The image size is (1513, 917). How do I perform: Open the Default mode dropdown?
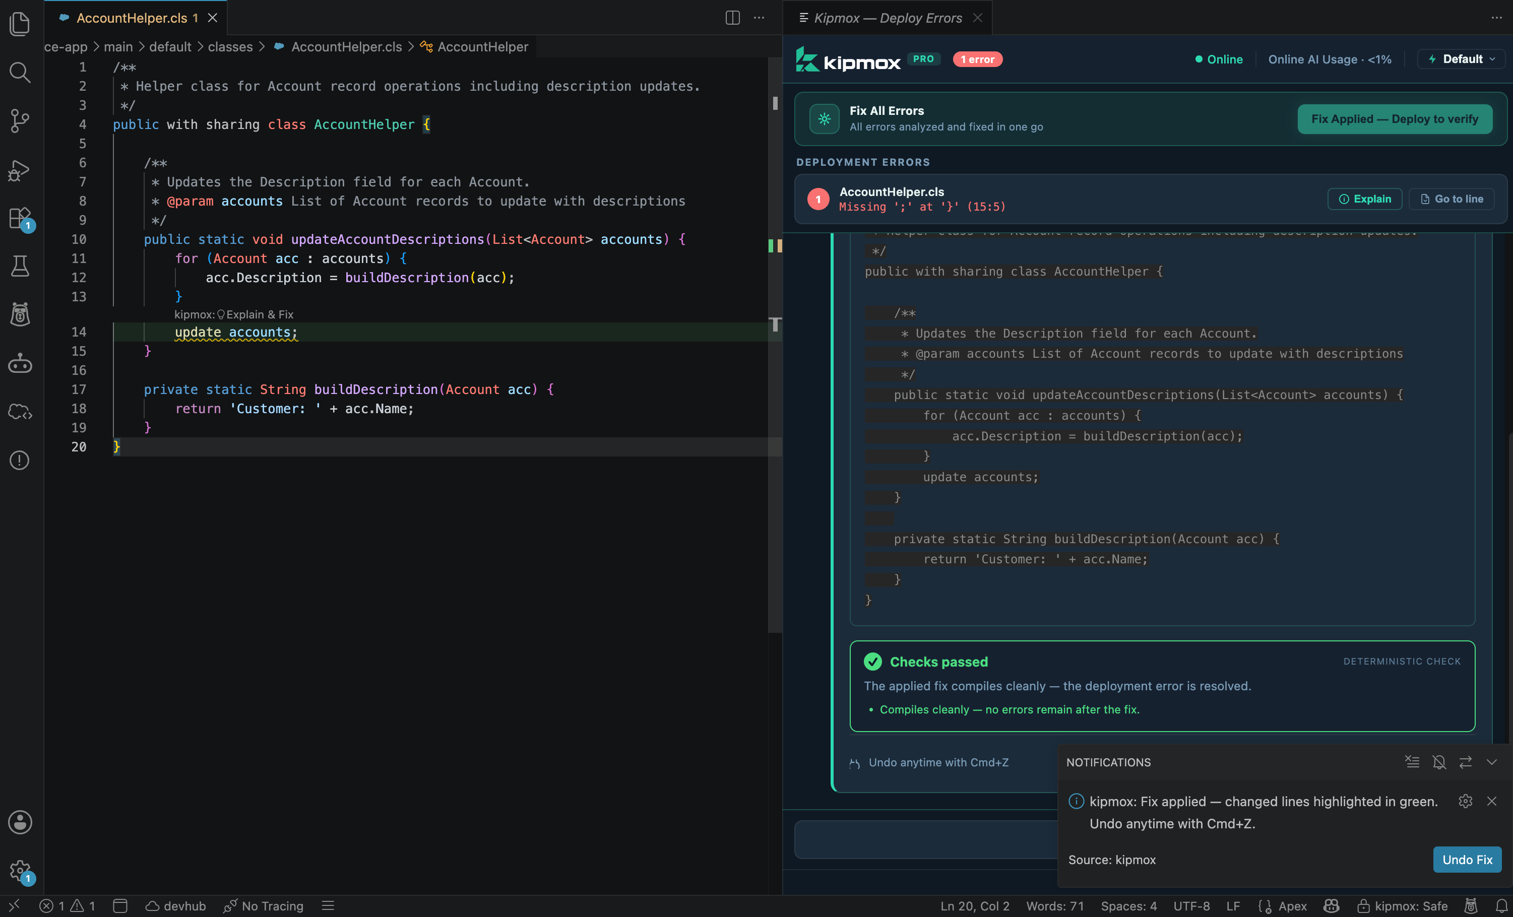tap(1463, 59)
